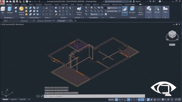Viewport: 182px width, 102px height.
Task: Toggle ortho mode in status bar
Action: click(x=125, y=99)
